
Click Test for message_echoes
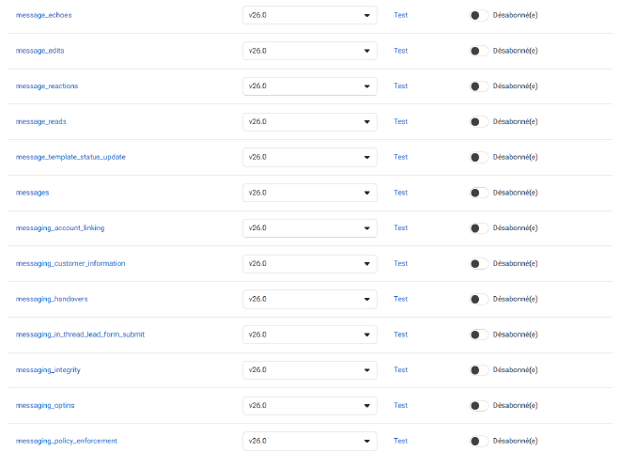tap(400, 15)
